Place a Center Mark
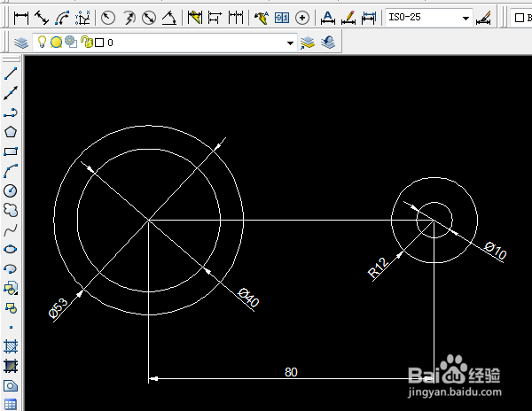The image size is (532, 411). click(302, 18)
